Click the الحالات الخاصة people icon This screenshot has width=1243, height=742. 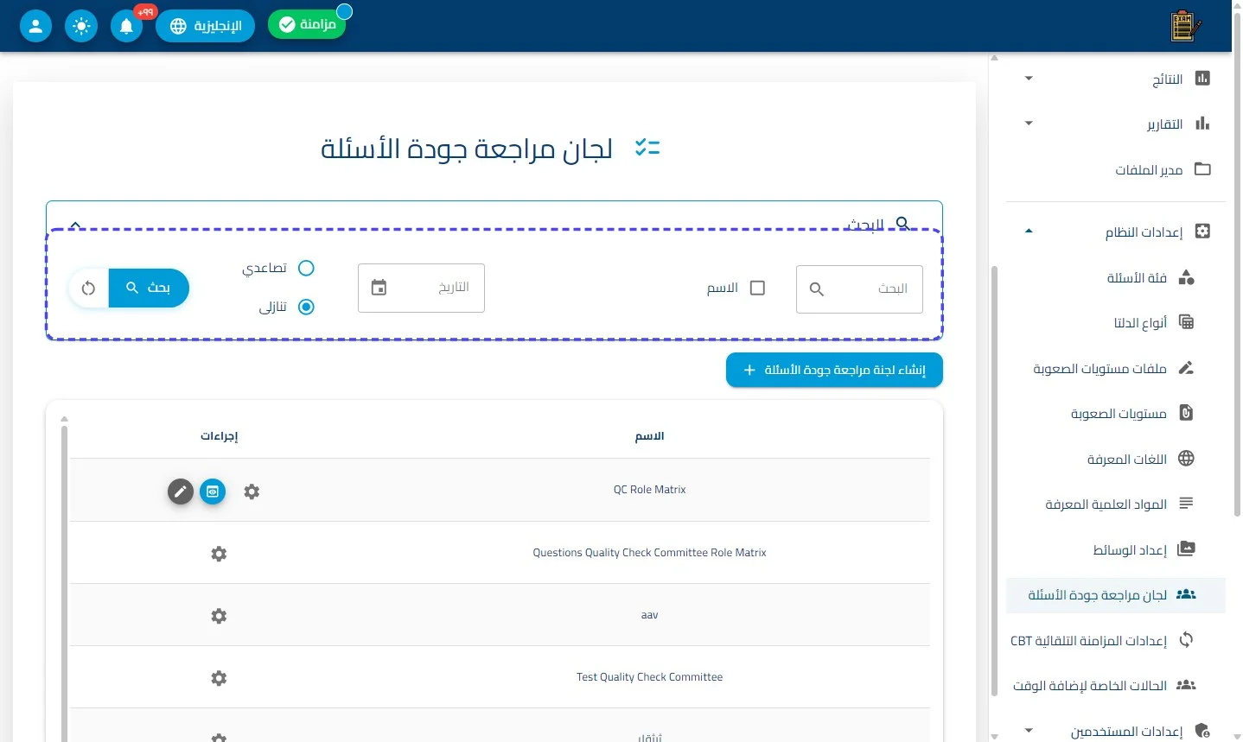[x=1186, y=685]
